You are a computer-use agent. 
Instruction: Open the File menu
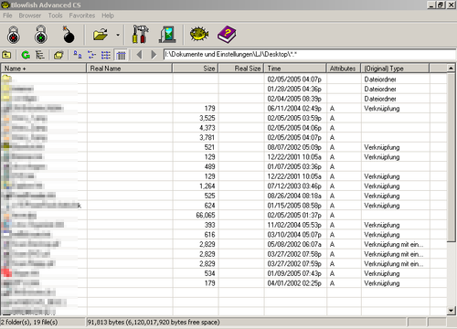(x=7, y=16)
